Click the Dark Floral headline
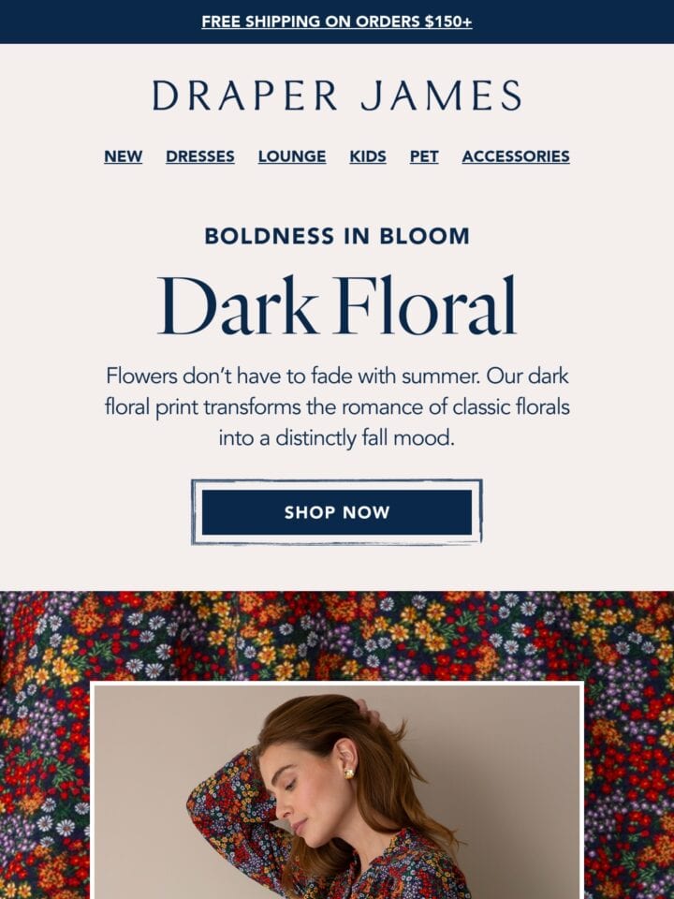Image resolution: width=674 pixels, height=899 pixels. [x=337, y=305]
